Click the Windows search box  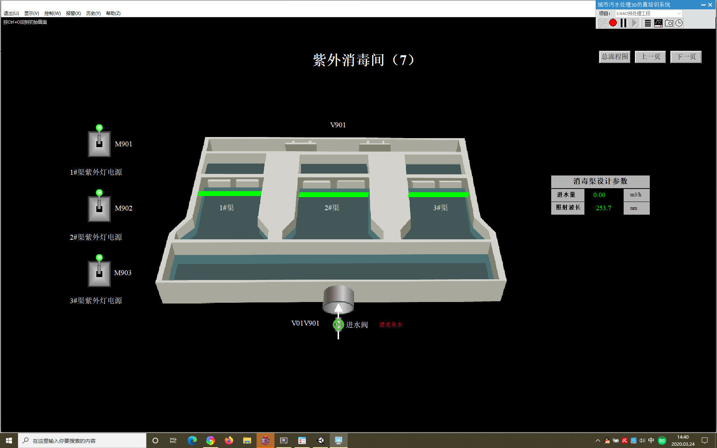coord(82,441)
